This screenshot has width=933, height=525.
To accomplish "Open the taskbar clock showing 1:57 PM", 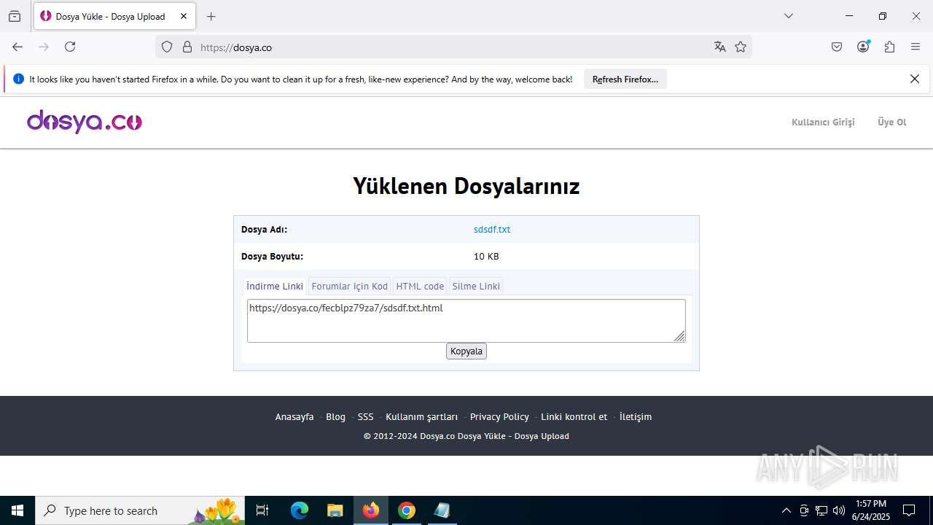I will [x=871, y=510].
